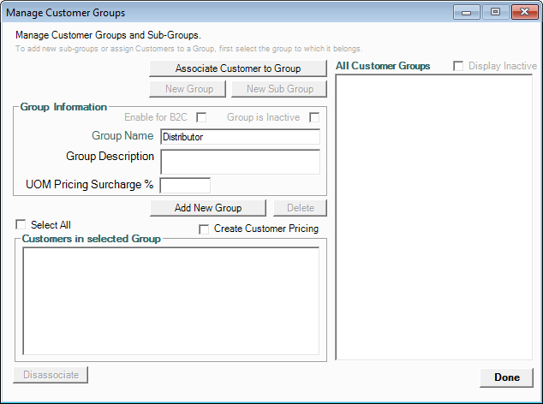
Task: Click inside Customers in selected Group list
Action: [170, 301]
